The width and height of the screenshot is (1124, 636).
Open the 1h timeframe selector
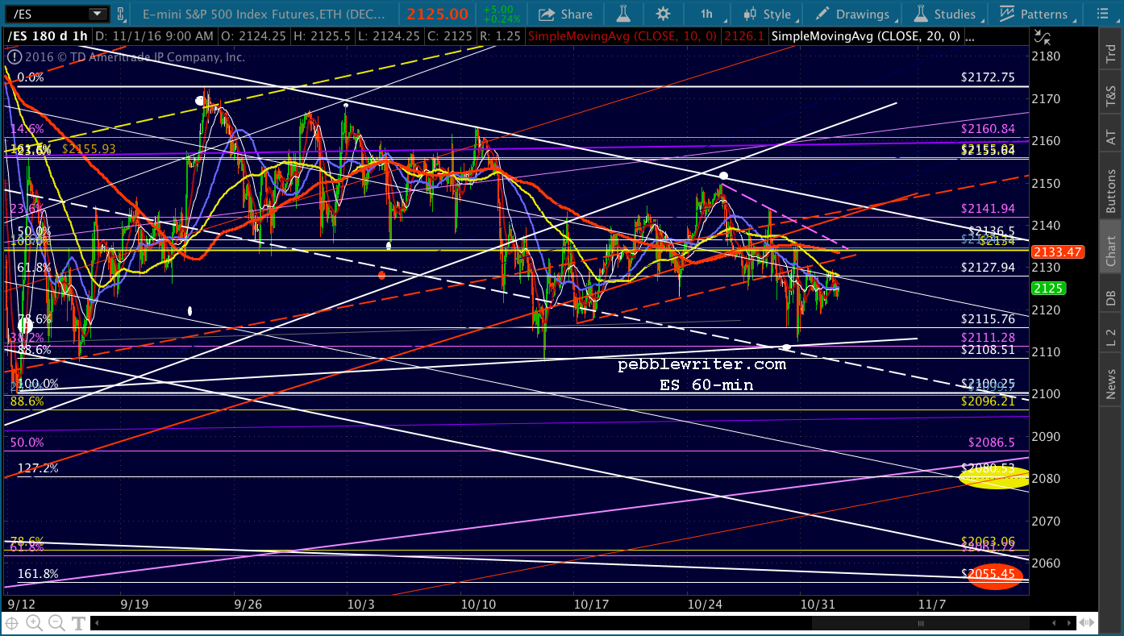706,14
